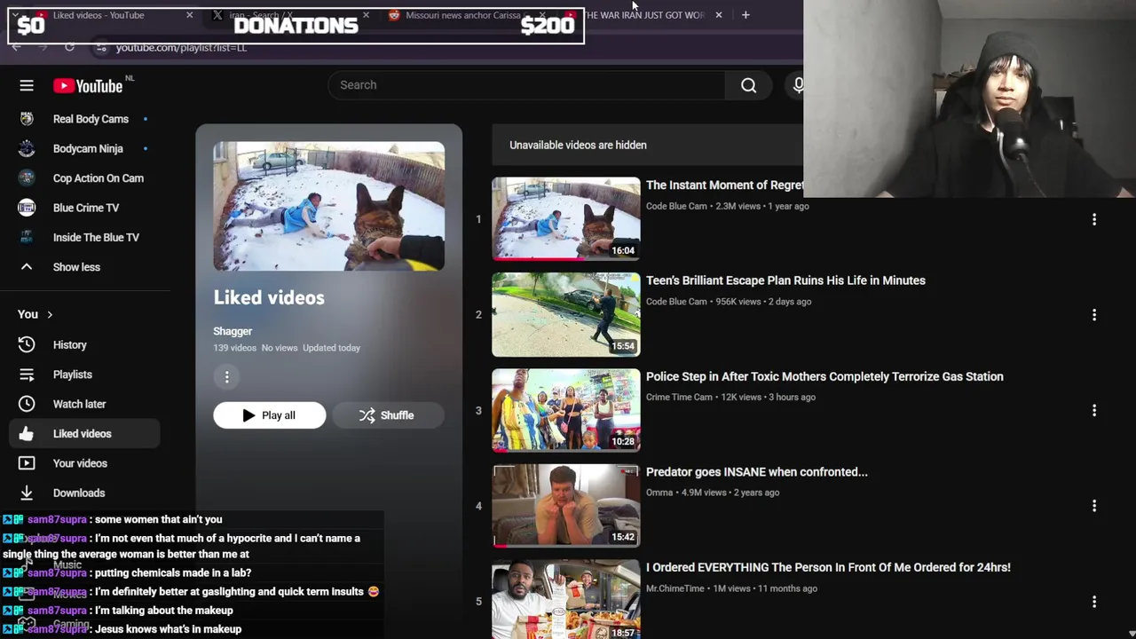Click the Downloads arrow icon

coord(27,493)
